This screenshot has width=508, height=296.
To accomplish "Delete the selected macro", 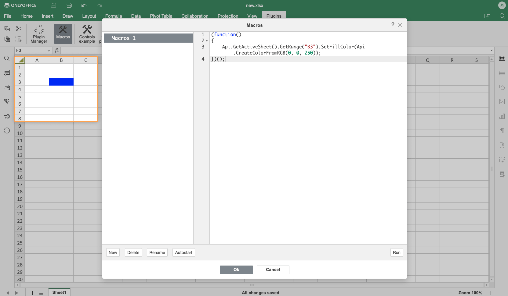I will (x=133, y=252).
